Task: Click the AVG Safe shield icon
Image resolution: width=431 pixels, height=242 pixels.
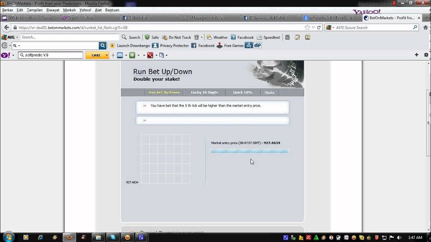Action: click(147, 37)
